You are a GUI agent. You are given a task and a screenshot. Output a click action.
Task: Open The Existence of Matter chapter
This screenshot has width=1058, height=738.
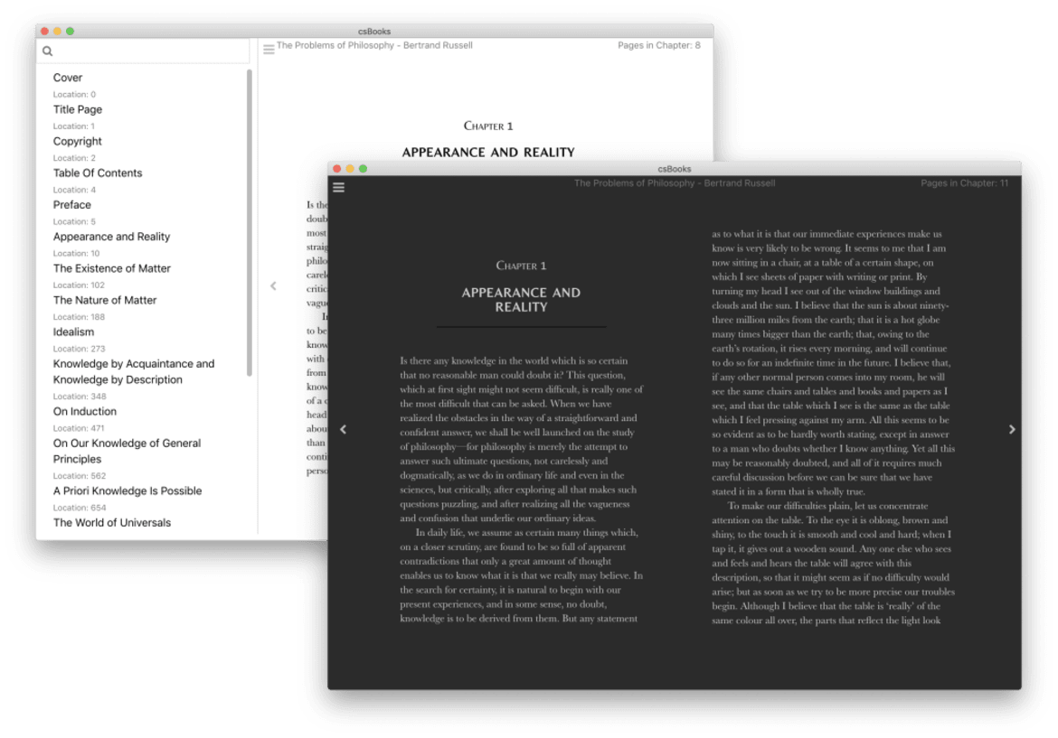tap(112, 268)
